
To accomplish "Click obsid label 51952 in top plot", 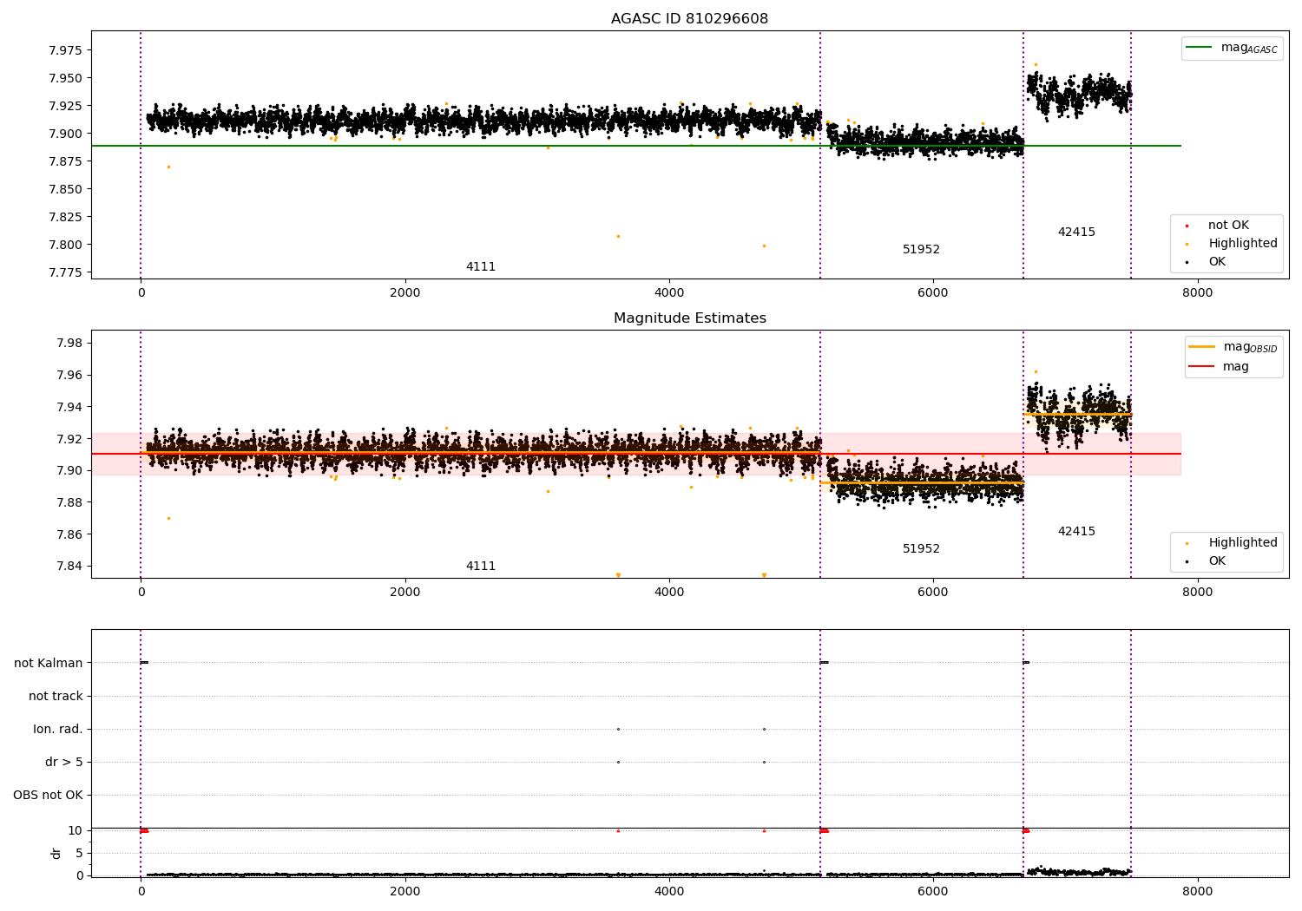I will coord(921,249).
